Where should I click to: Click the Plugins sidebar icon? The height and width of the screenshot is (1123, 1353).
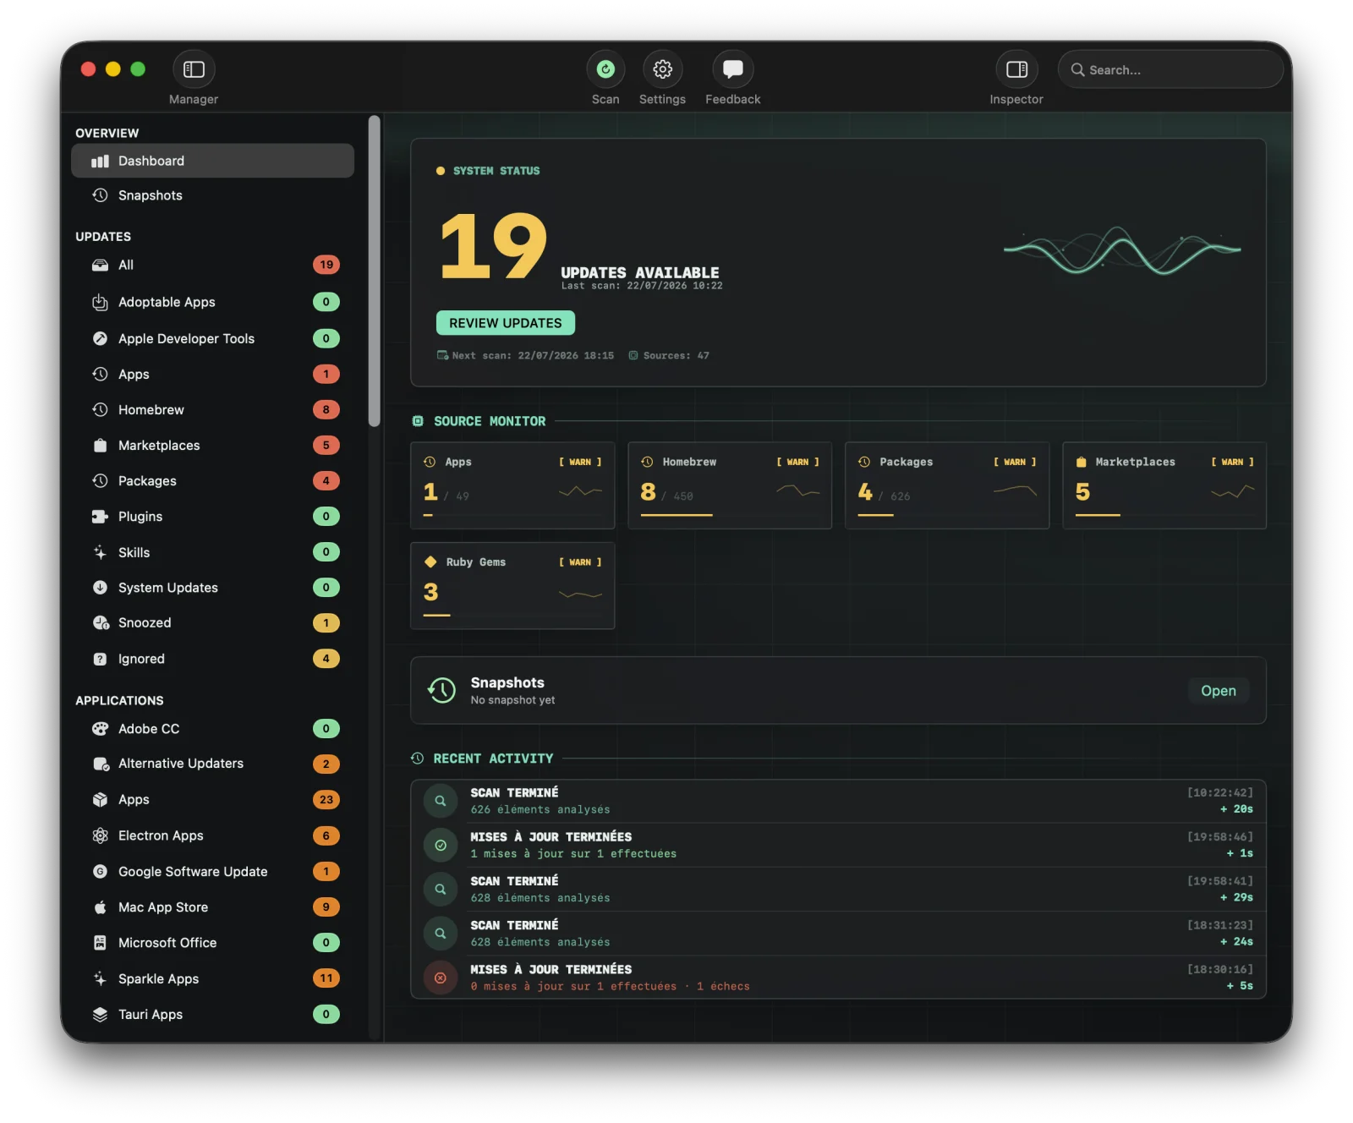click(100, 516)
